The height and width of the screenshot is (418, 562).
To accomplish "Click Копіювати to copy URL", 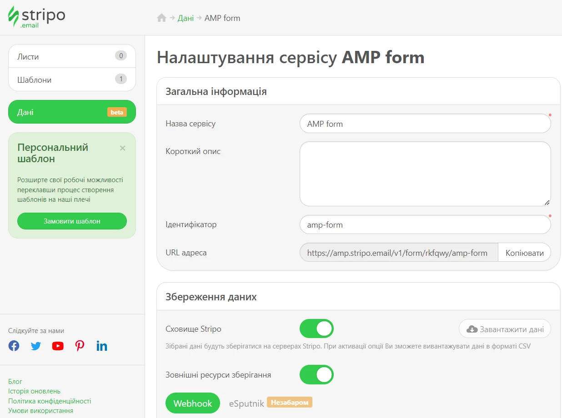I will (524, 253).
